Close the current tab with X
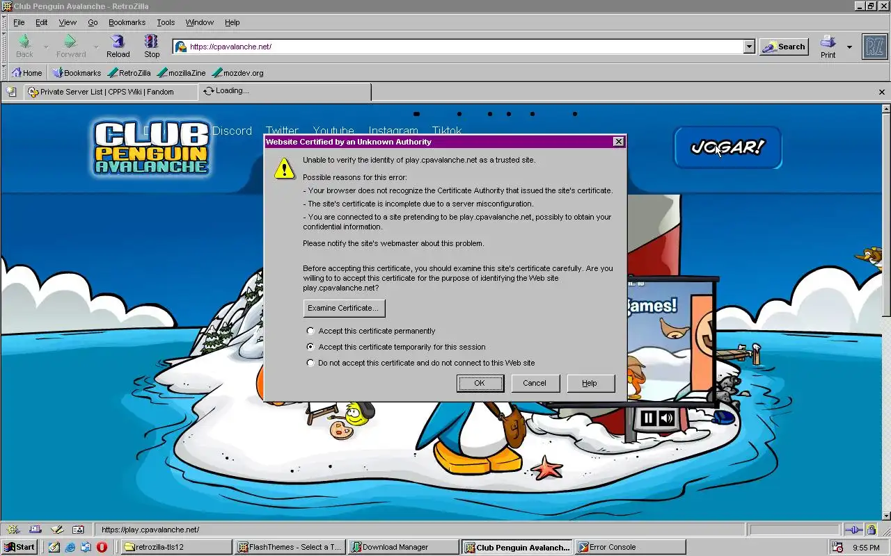 coord(882,92)
